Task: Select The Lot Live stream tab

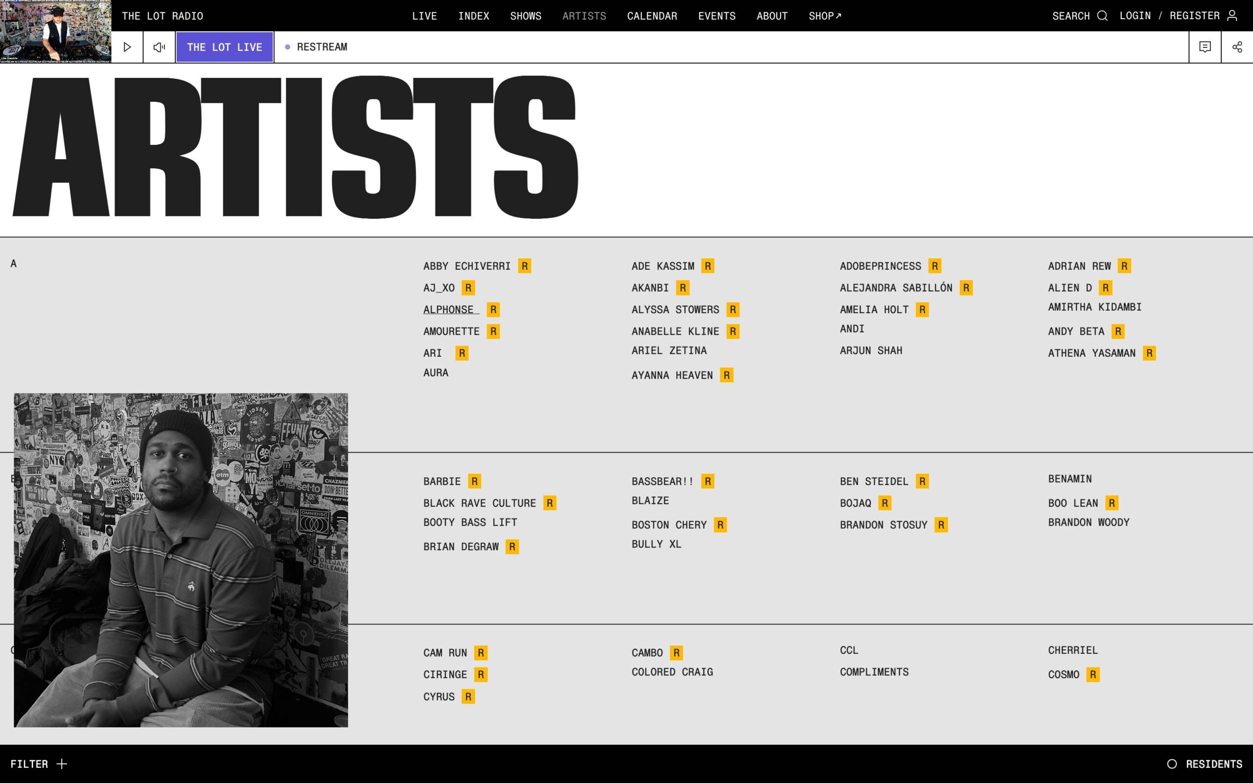Action: pos(224,47)
